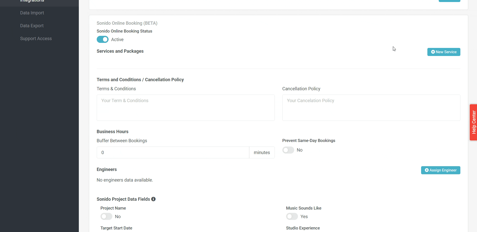The width and height of the screenshot is (477, 232).
Task: Click the New Service button
Action: (x=444, y=52)
